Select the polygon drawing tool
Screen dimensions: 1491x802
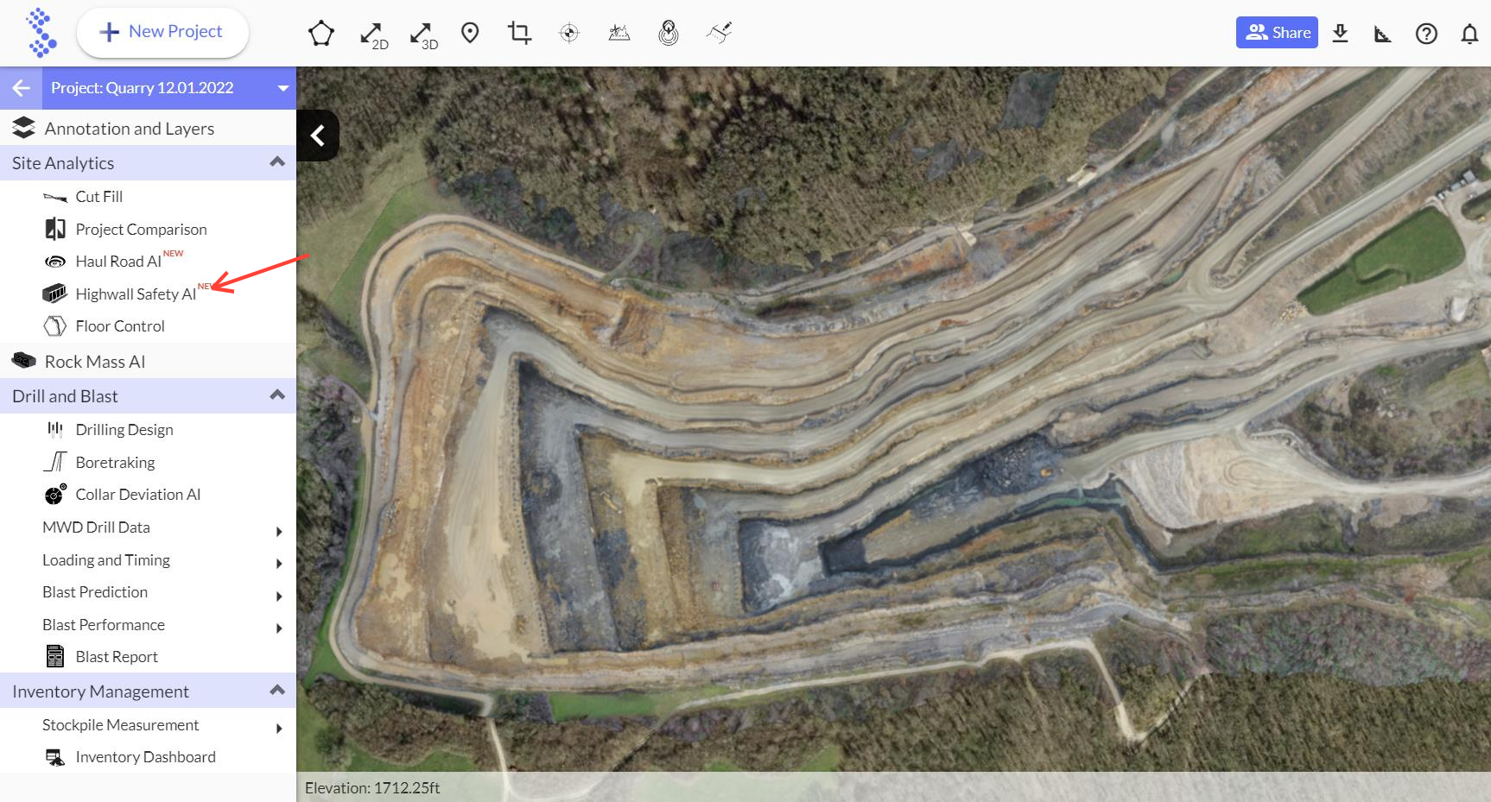click(x=321, y=34)
